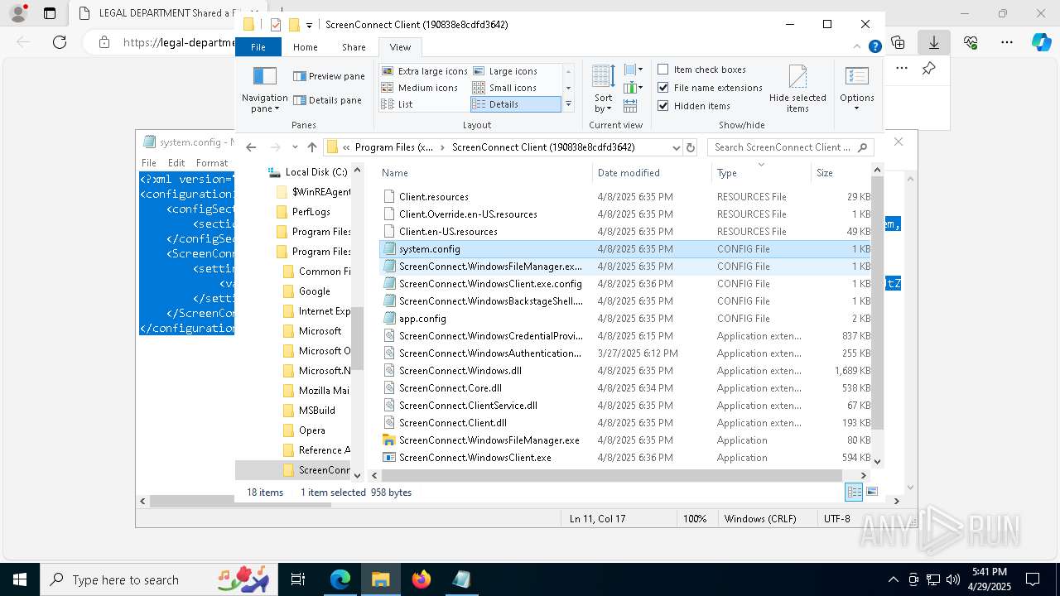Refresh the current folder
This screenshot has width=1060, height=596.
(x=691, y=147)
